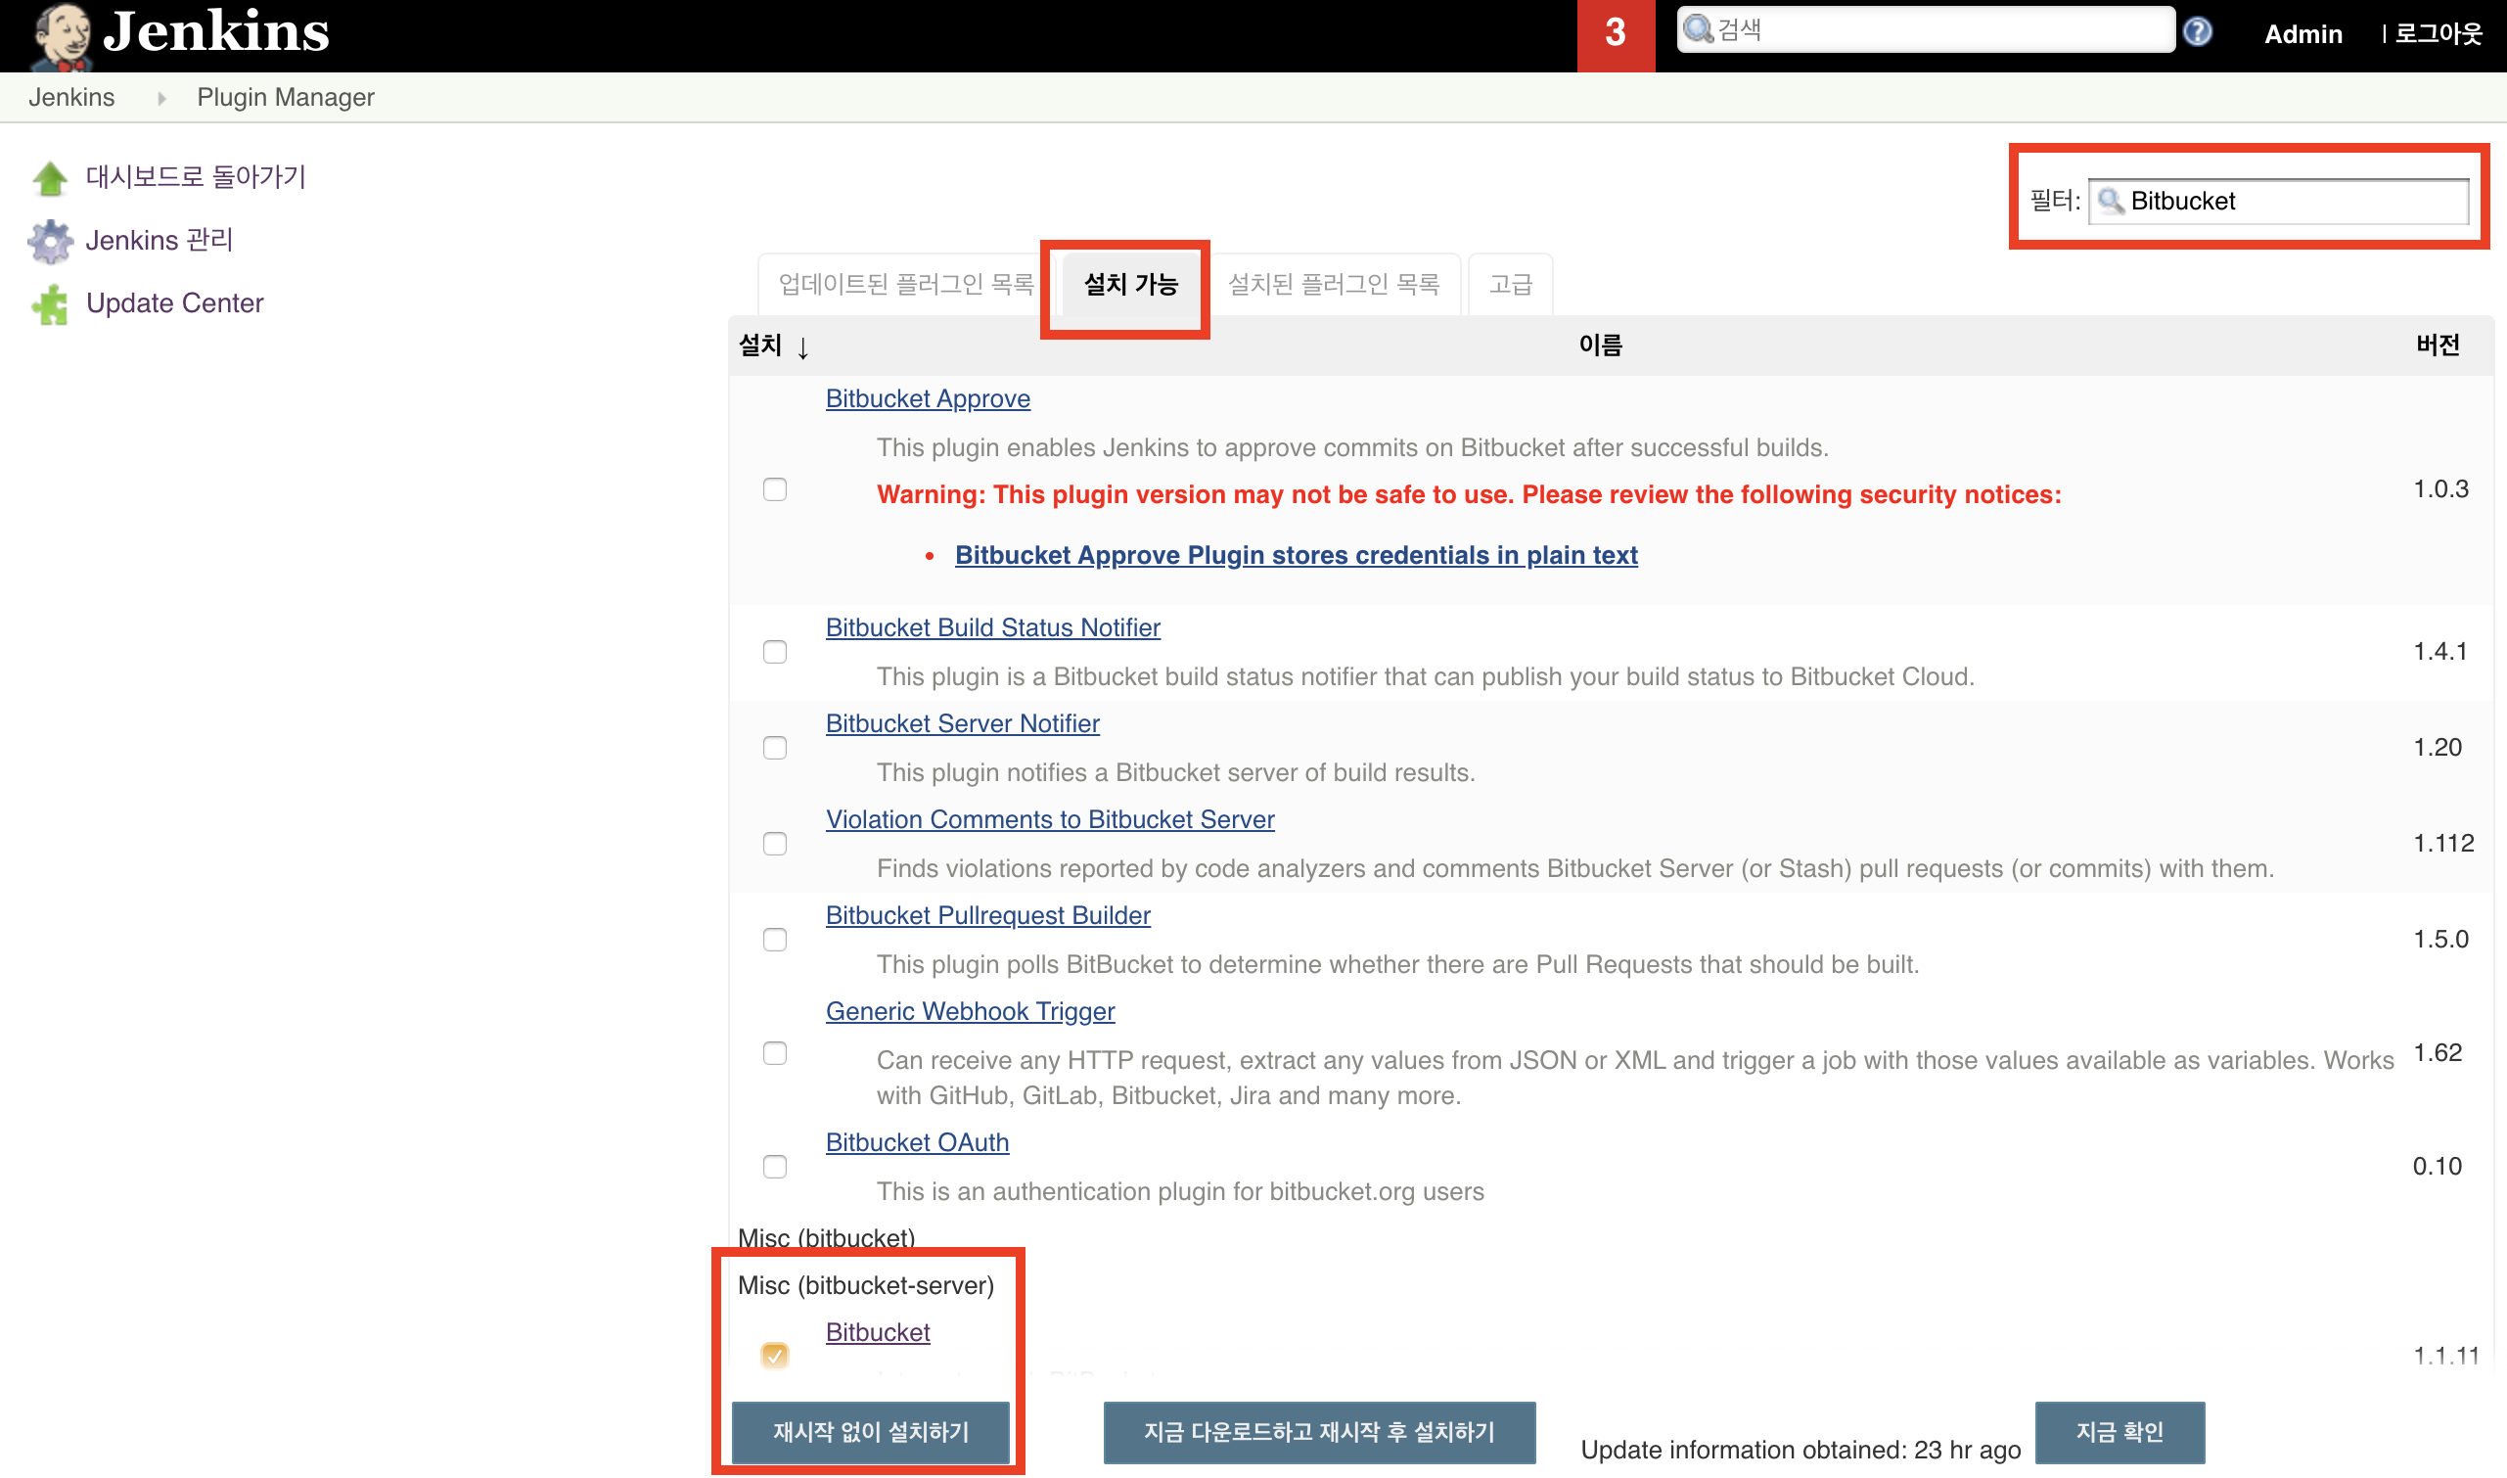
Task: Click the magnifier icon in the filter box
Action: click(x=2109, y=202)
